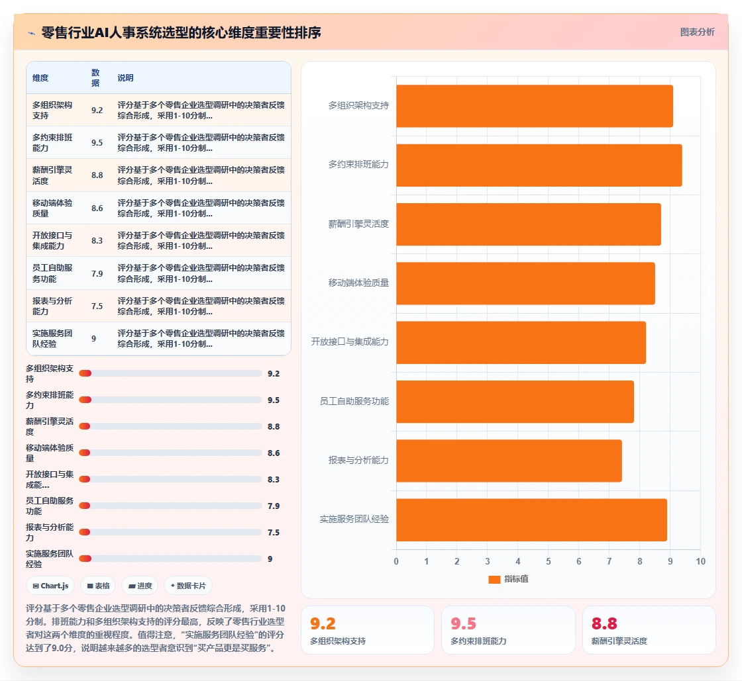Toggle the 指标值 legend swatch
The image size is (742, 681).
click(x=494, y=579)
